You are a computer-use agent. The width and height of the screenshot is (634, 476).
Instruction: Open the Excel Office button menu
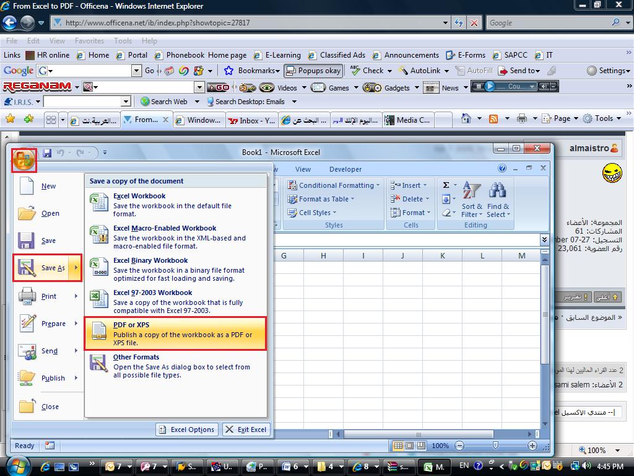pos(24,160)
